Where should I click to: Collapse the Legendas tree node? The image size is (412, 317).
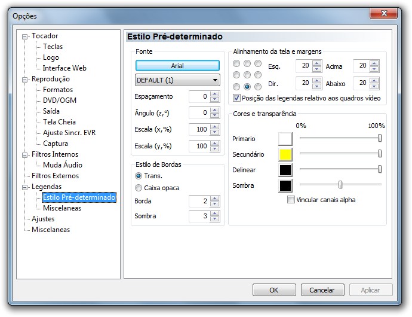click(24, 187)
